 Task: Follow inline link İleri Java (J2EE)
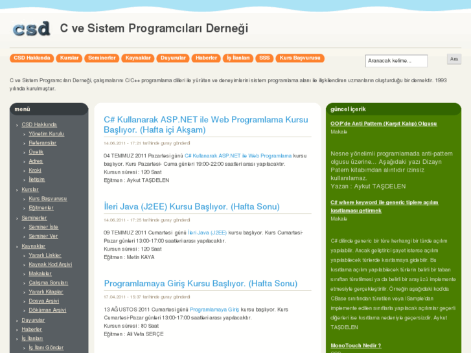tap(207, 233)
